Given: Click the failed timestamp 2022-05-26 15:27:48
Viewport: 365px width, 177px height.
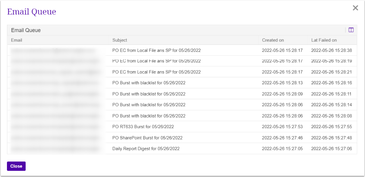Looking at the screenshot, I should pos(331,138).
